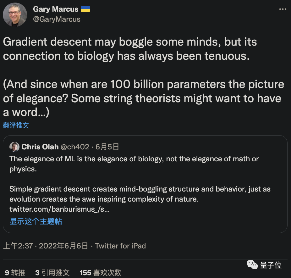Click the 量子位 watermark text
Viewport: 291px width, 278px height.
271,265
